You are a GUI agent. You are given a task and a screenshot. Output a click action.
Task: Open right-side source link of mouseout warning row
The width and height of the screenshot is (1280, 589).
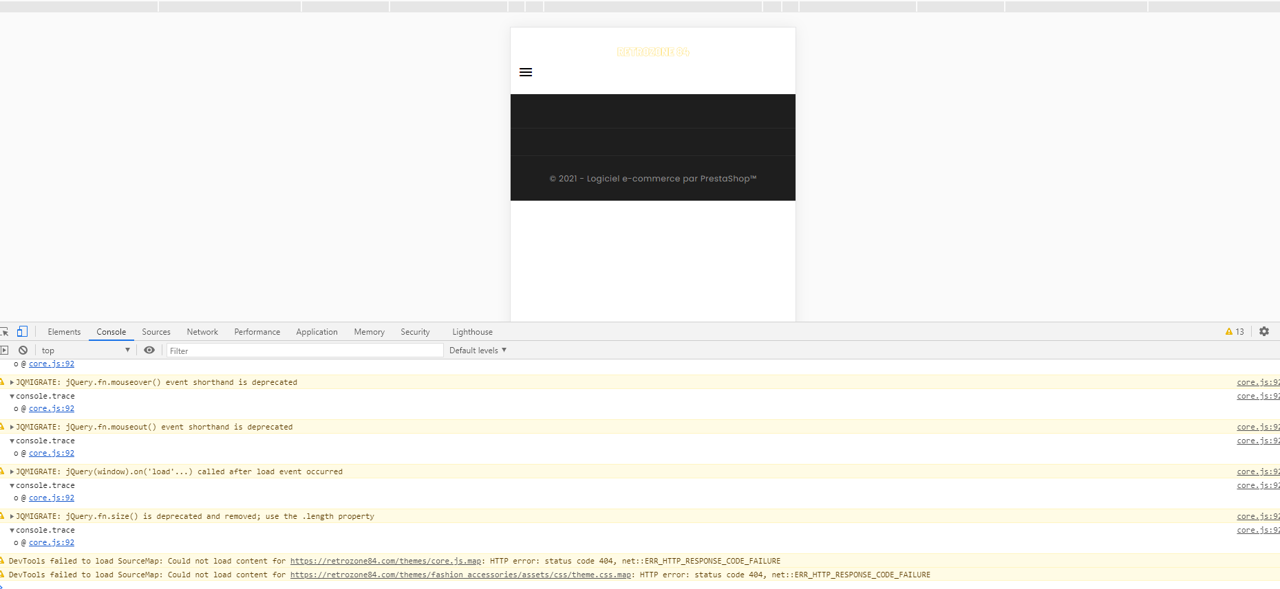1258,427
